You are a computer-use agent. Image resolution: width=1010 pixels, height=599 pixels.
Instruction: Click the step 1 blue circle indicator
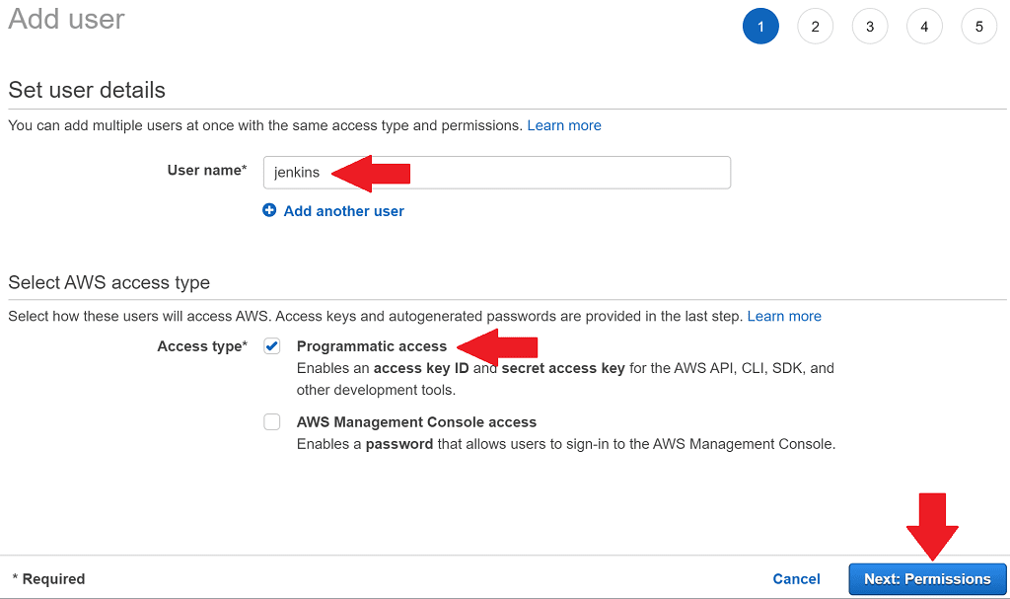(760, 26)
